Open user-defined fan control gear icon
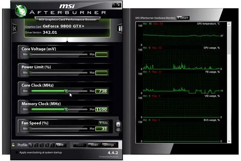241x161 pixels. point(118,126)
